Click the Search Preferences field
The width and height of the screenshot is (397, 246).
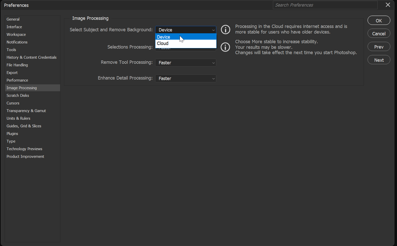click(x=325, y=5)
